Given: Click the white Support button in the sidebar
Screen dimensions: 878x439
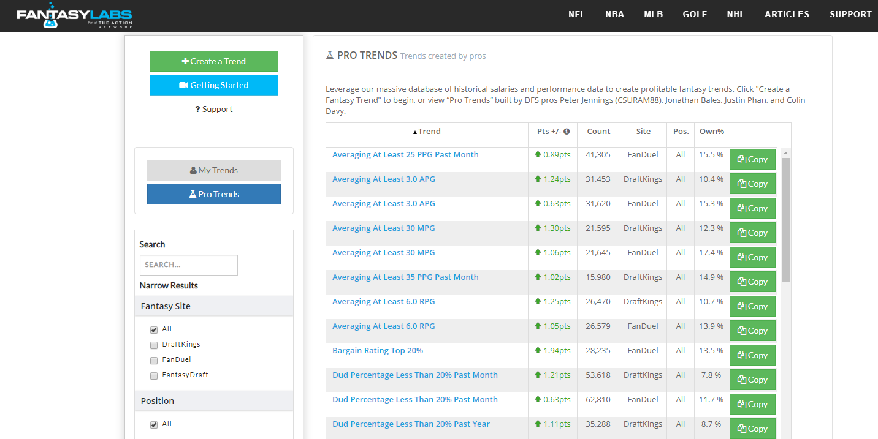Looking at the screenshot, I should tap(214, 109).
